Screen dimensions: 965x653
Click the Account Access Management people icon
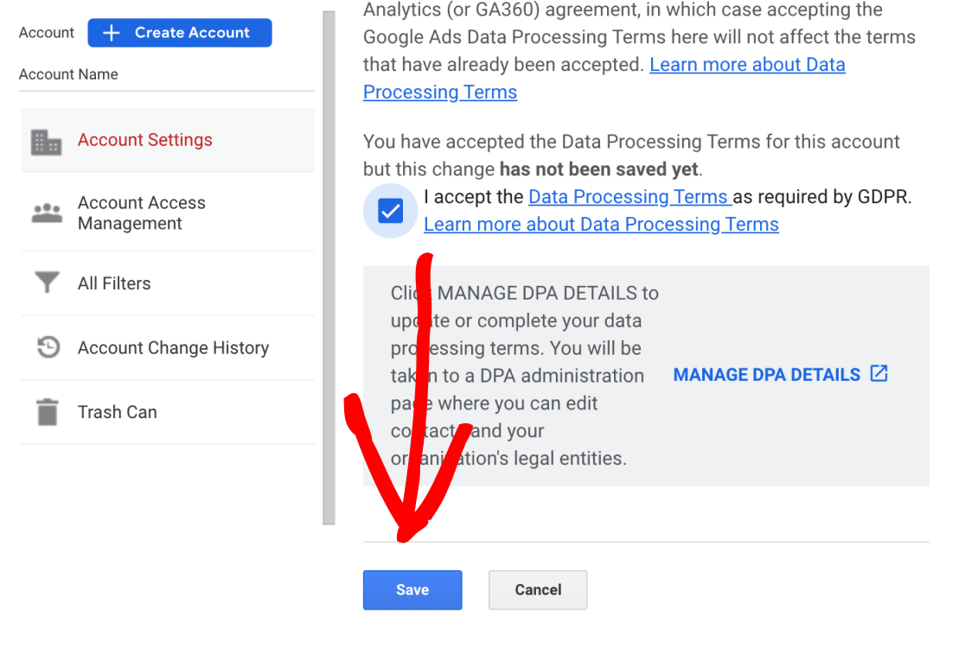pyautogui.click(x=47, y=213)
